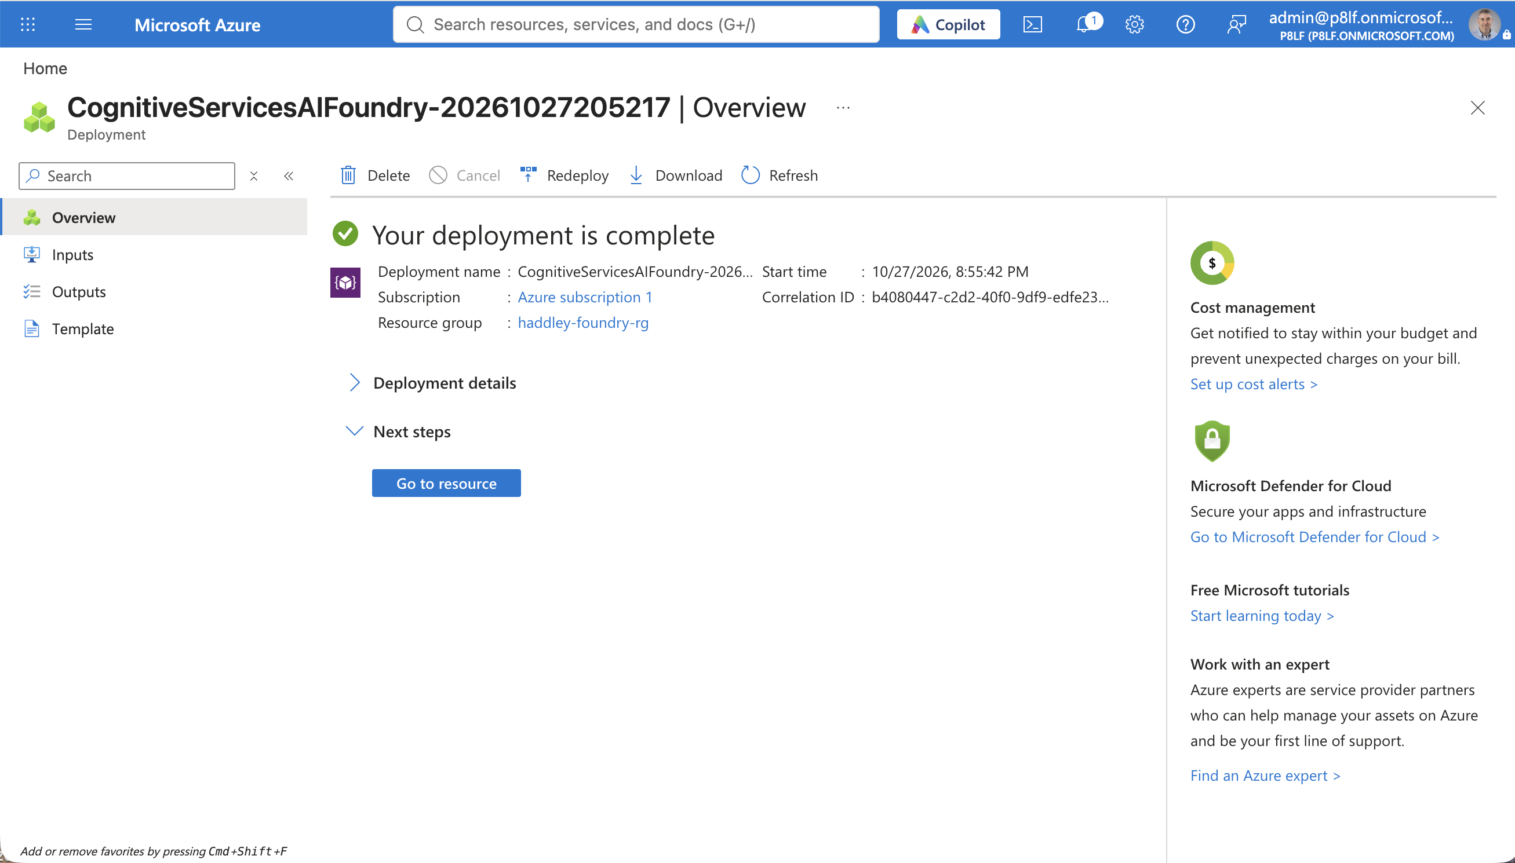
Task: Open Find an Azure expert link
Action: tap(1265, 776)
